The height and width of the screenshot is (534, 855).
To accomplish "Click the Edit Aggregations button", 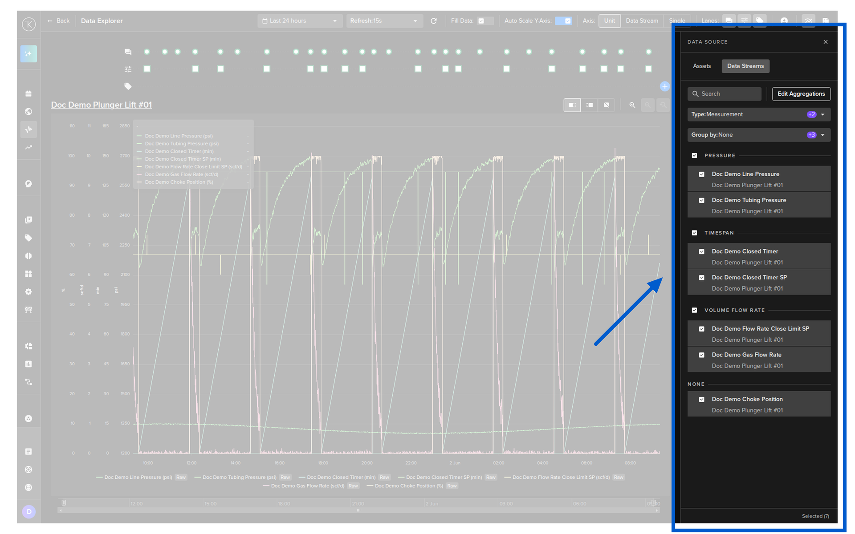I will pyautogui.click(x=801, y=94).
